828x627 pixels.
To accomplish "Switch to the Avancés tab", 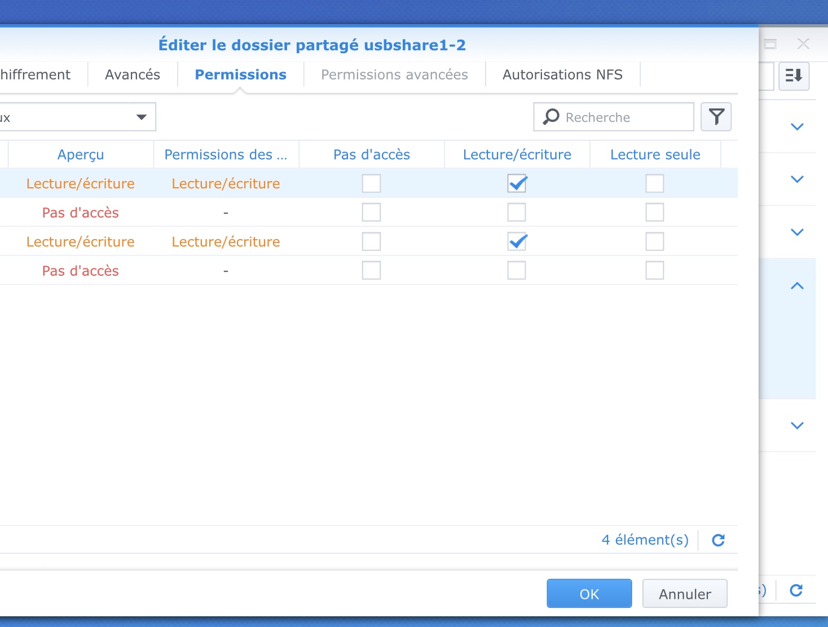I will pos(133,75).
